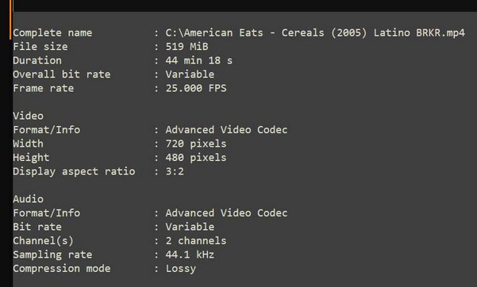Click the audio Bit rate value Variable
Screen dimensions: 477x287
click(190, 227)
